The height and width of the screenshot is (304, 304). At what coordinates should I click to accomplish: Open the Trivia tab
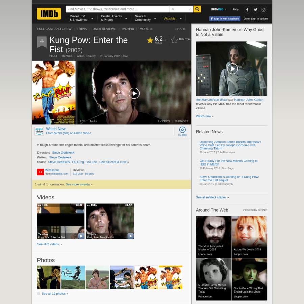pos(82,29)
